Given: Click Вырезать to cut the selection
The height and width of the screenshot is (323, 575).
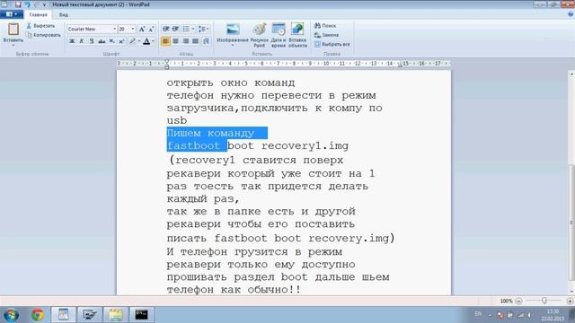Looking at the screenshot, I should 40,26.
